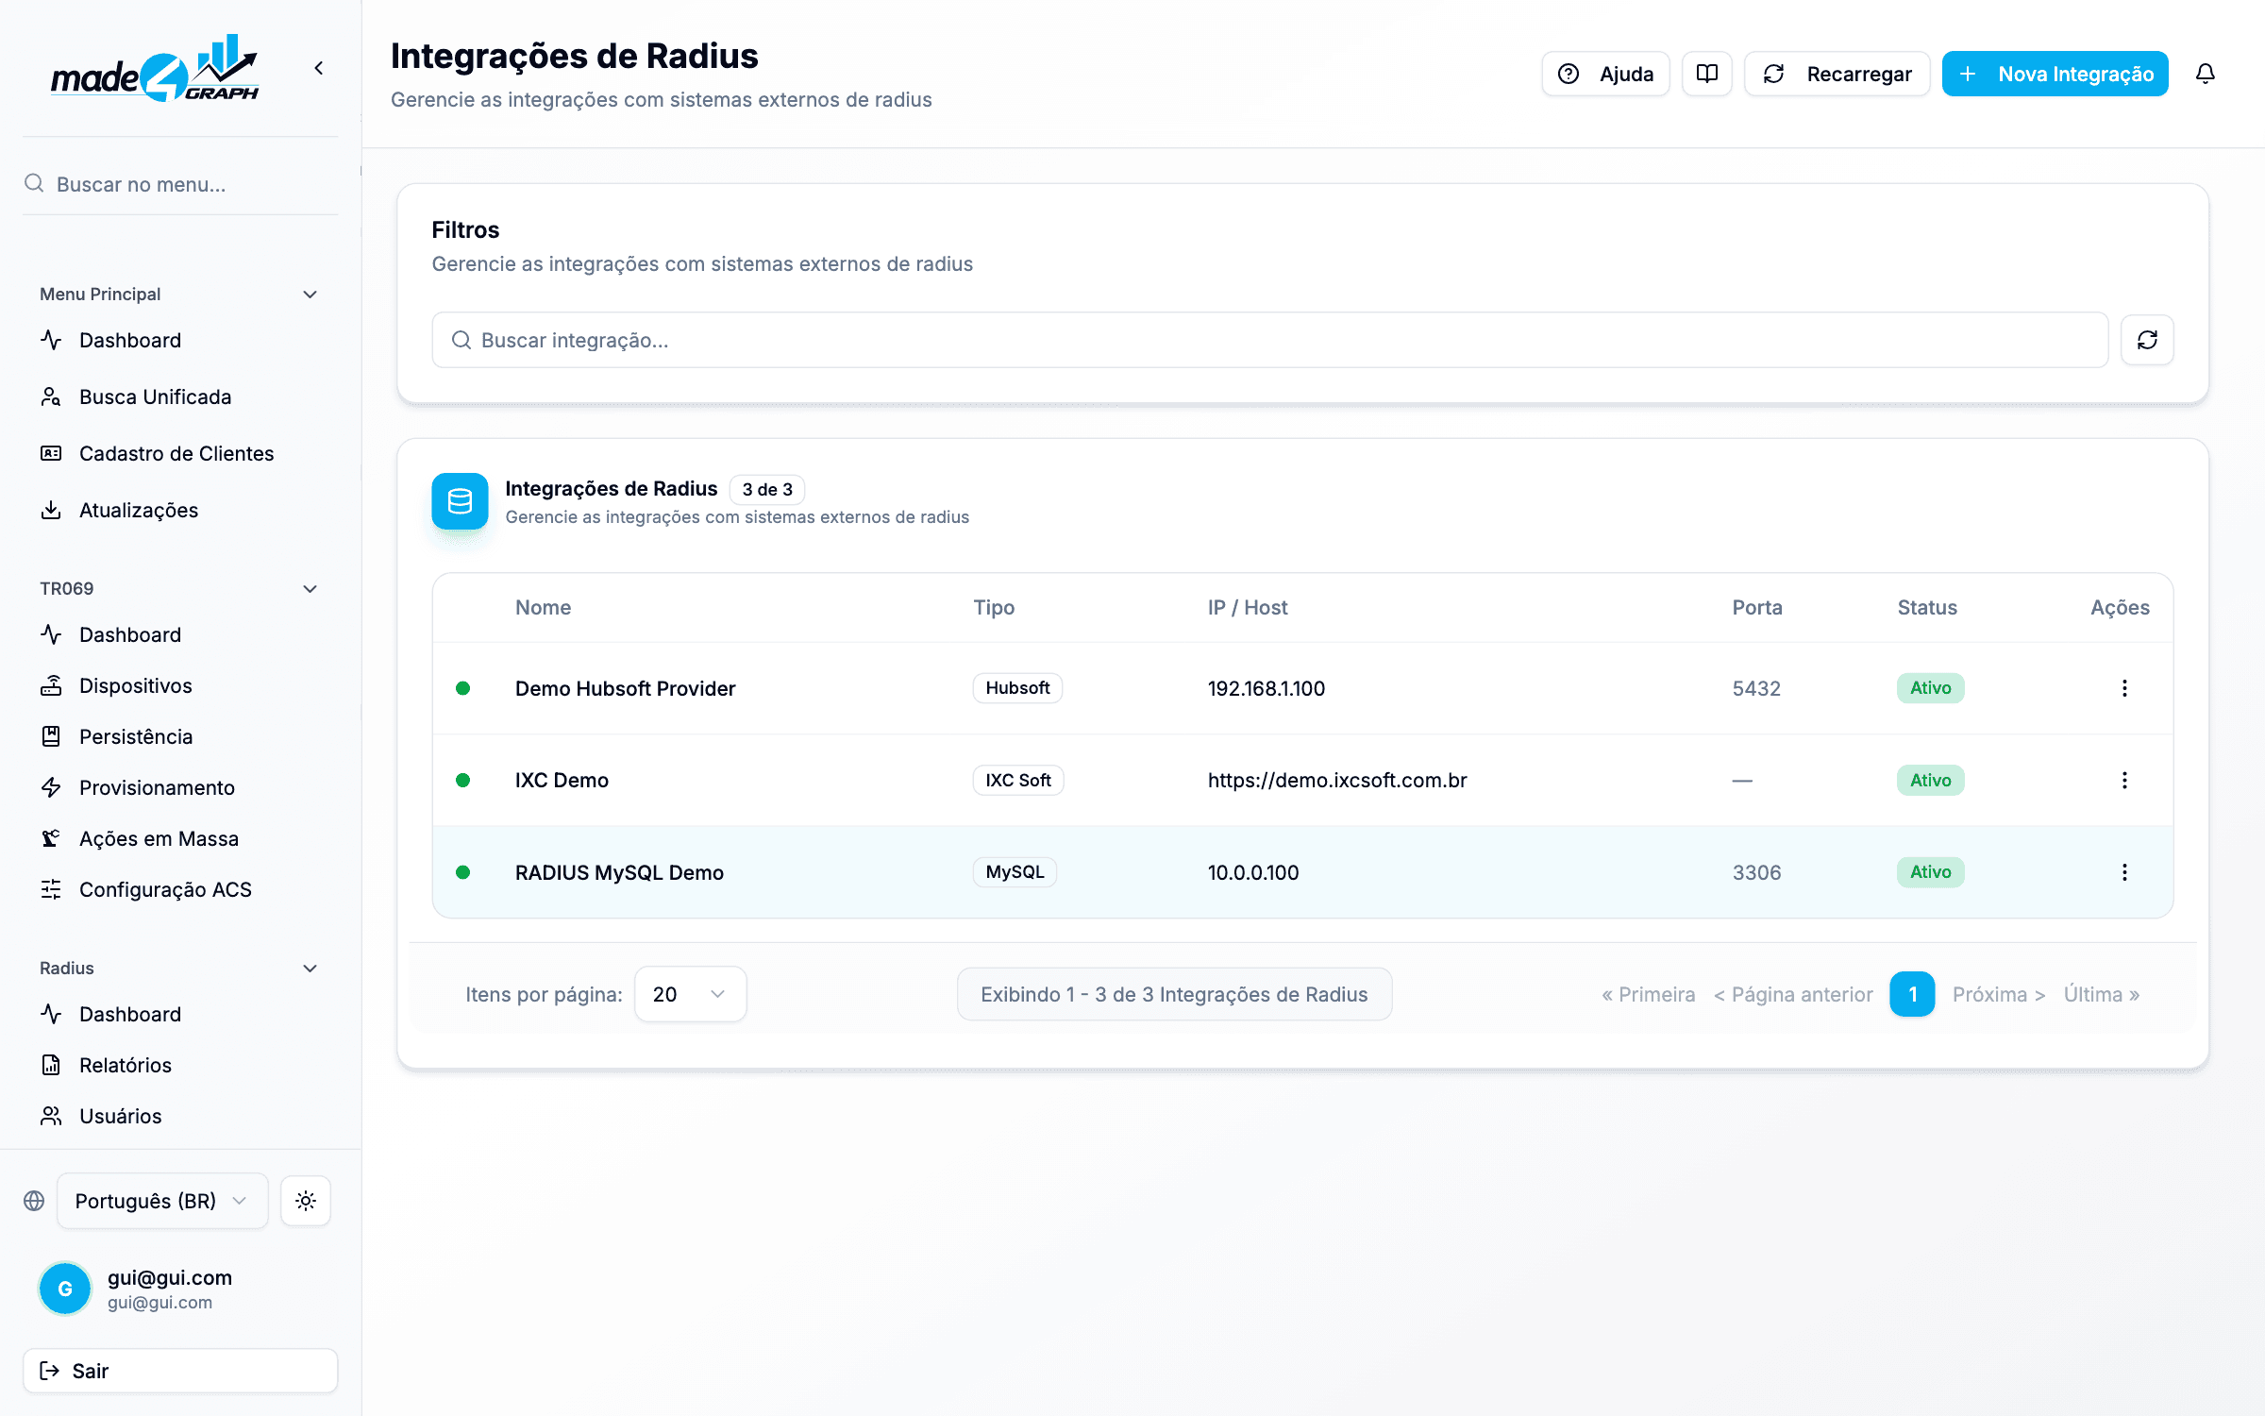Click the user avatar G
The width and height of the screenshot is (2265, 1416).
65,1289
